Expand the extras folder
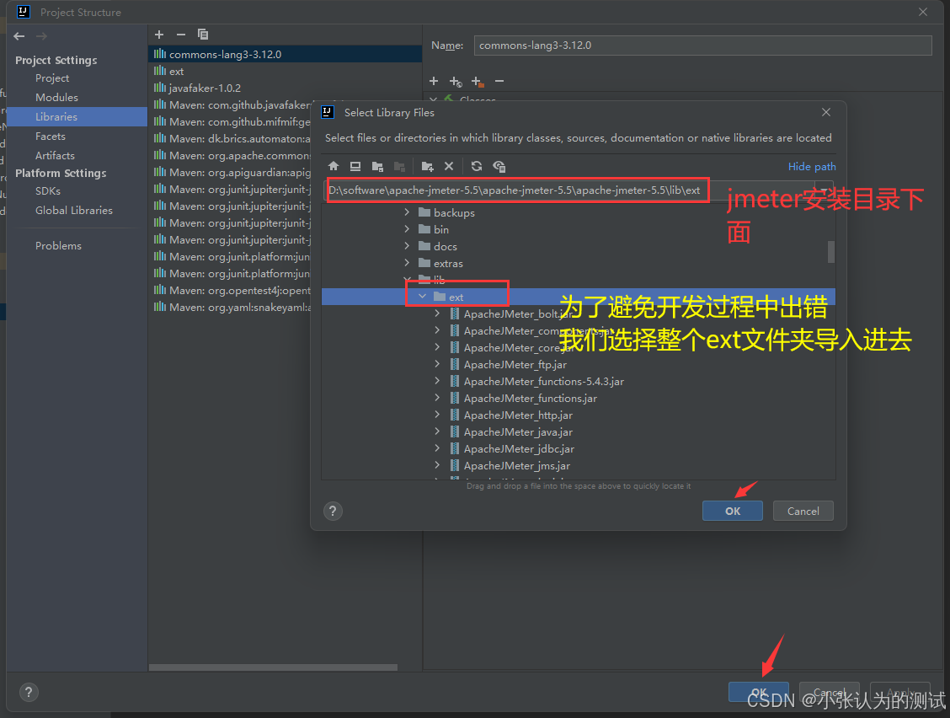Screen dimensions: 950x718 [407, 263]
